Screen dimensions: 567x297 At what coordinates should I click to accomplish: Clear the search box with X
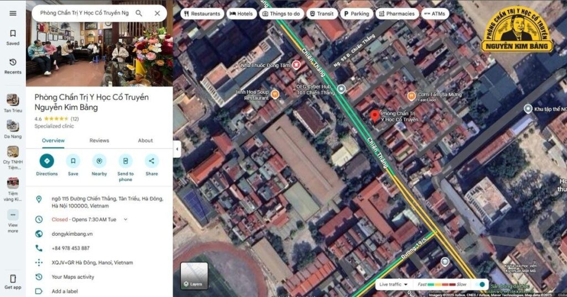tap(157, 13)
